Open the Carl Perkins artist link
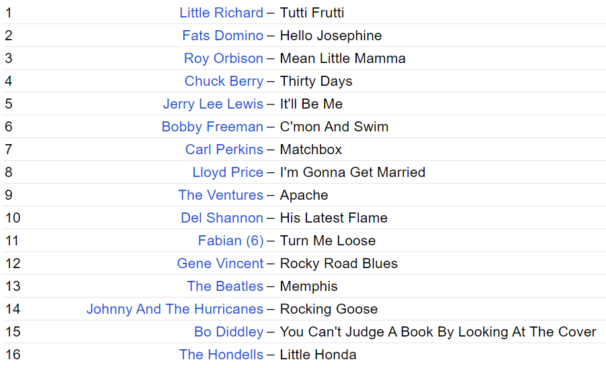This screenshot has width=606, height=368. click(x=224, y=149)
